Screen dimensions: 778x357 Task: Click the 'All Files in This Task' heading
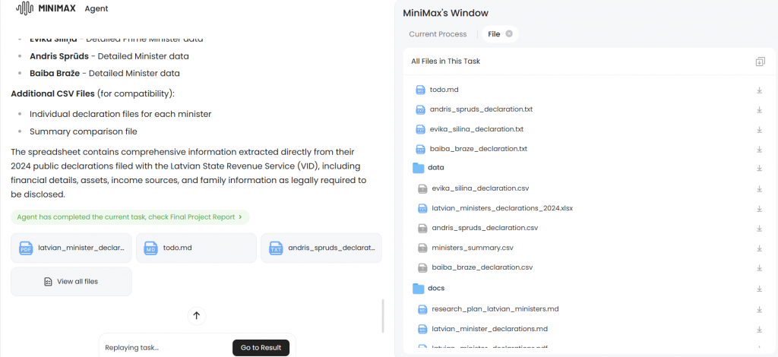click(445, 62)
